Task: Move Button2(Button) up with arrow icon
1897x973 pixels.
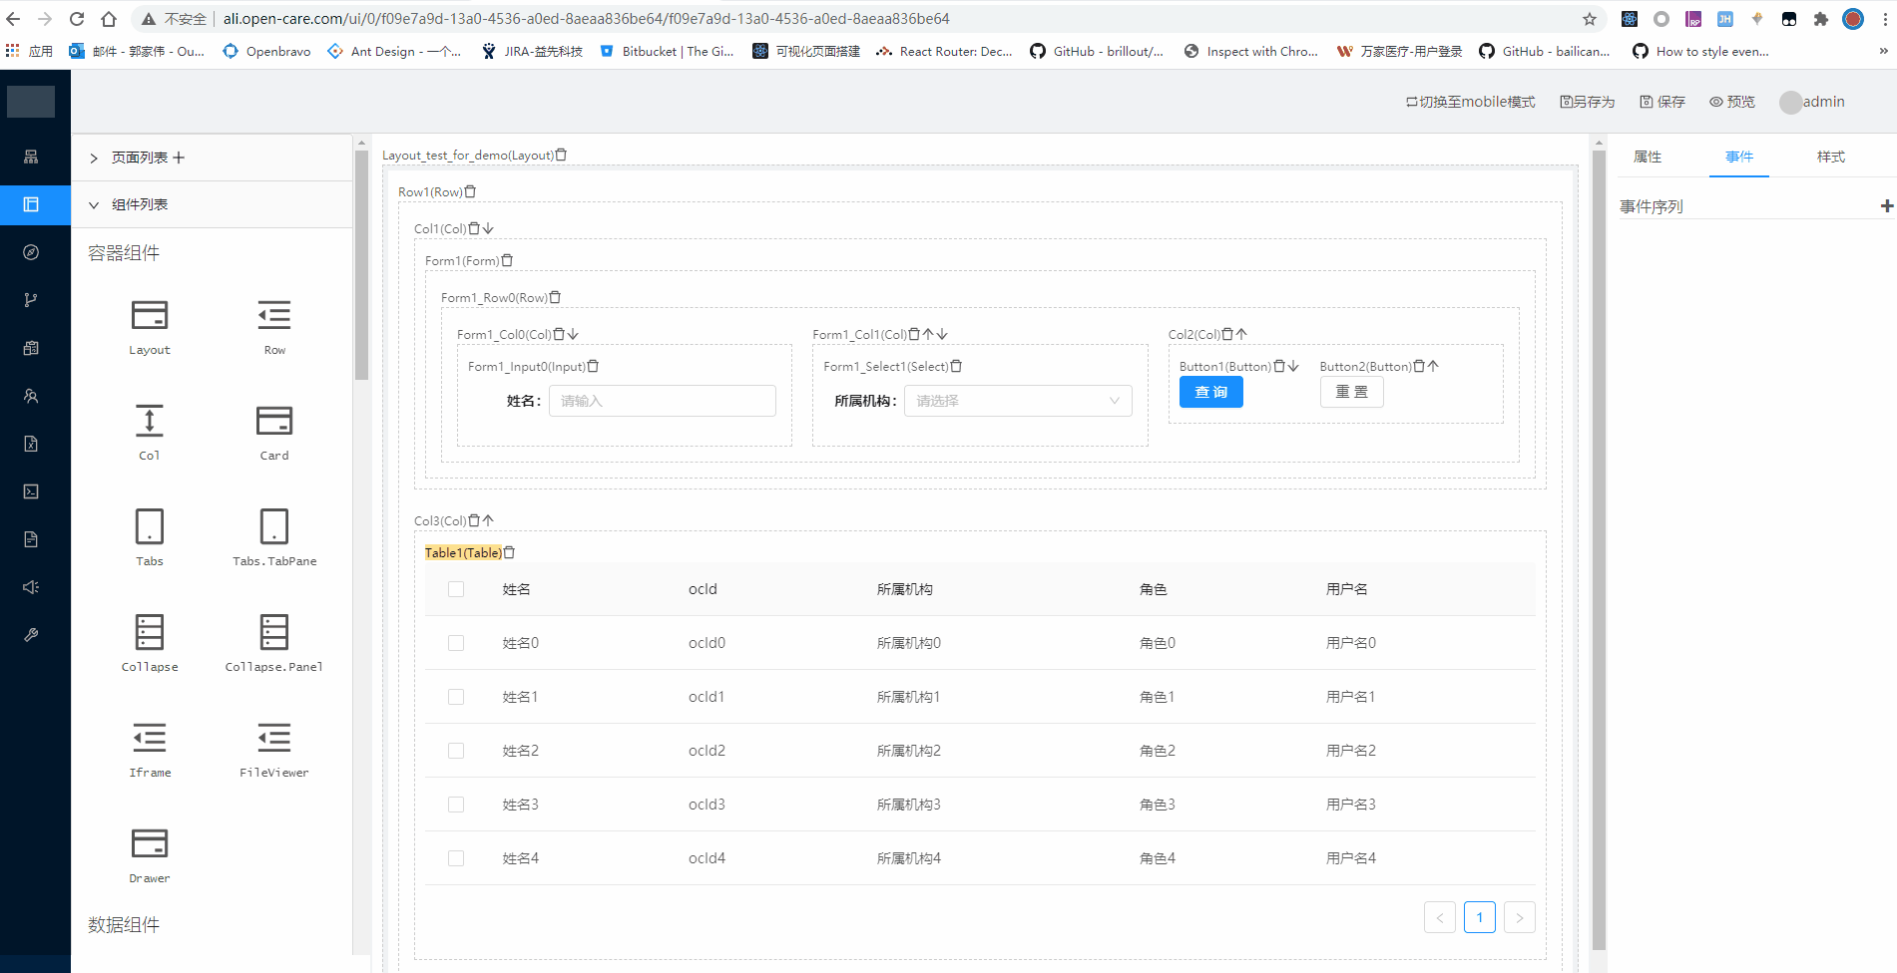Action: [1433, 366]
